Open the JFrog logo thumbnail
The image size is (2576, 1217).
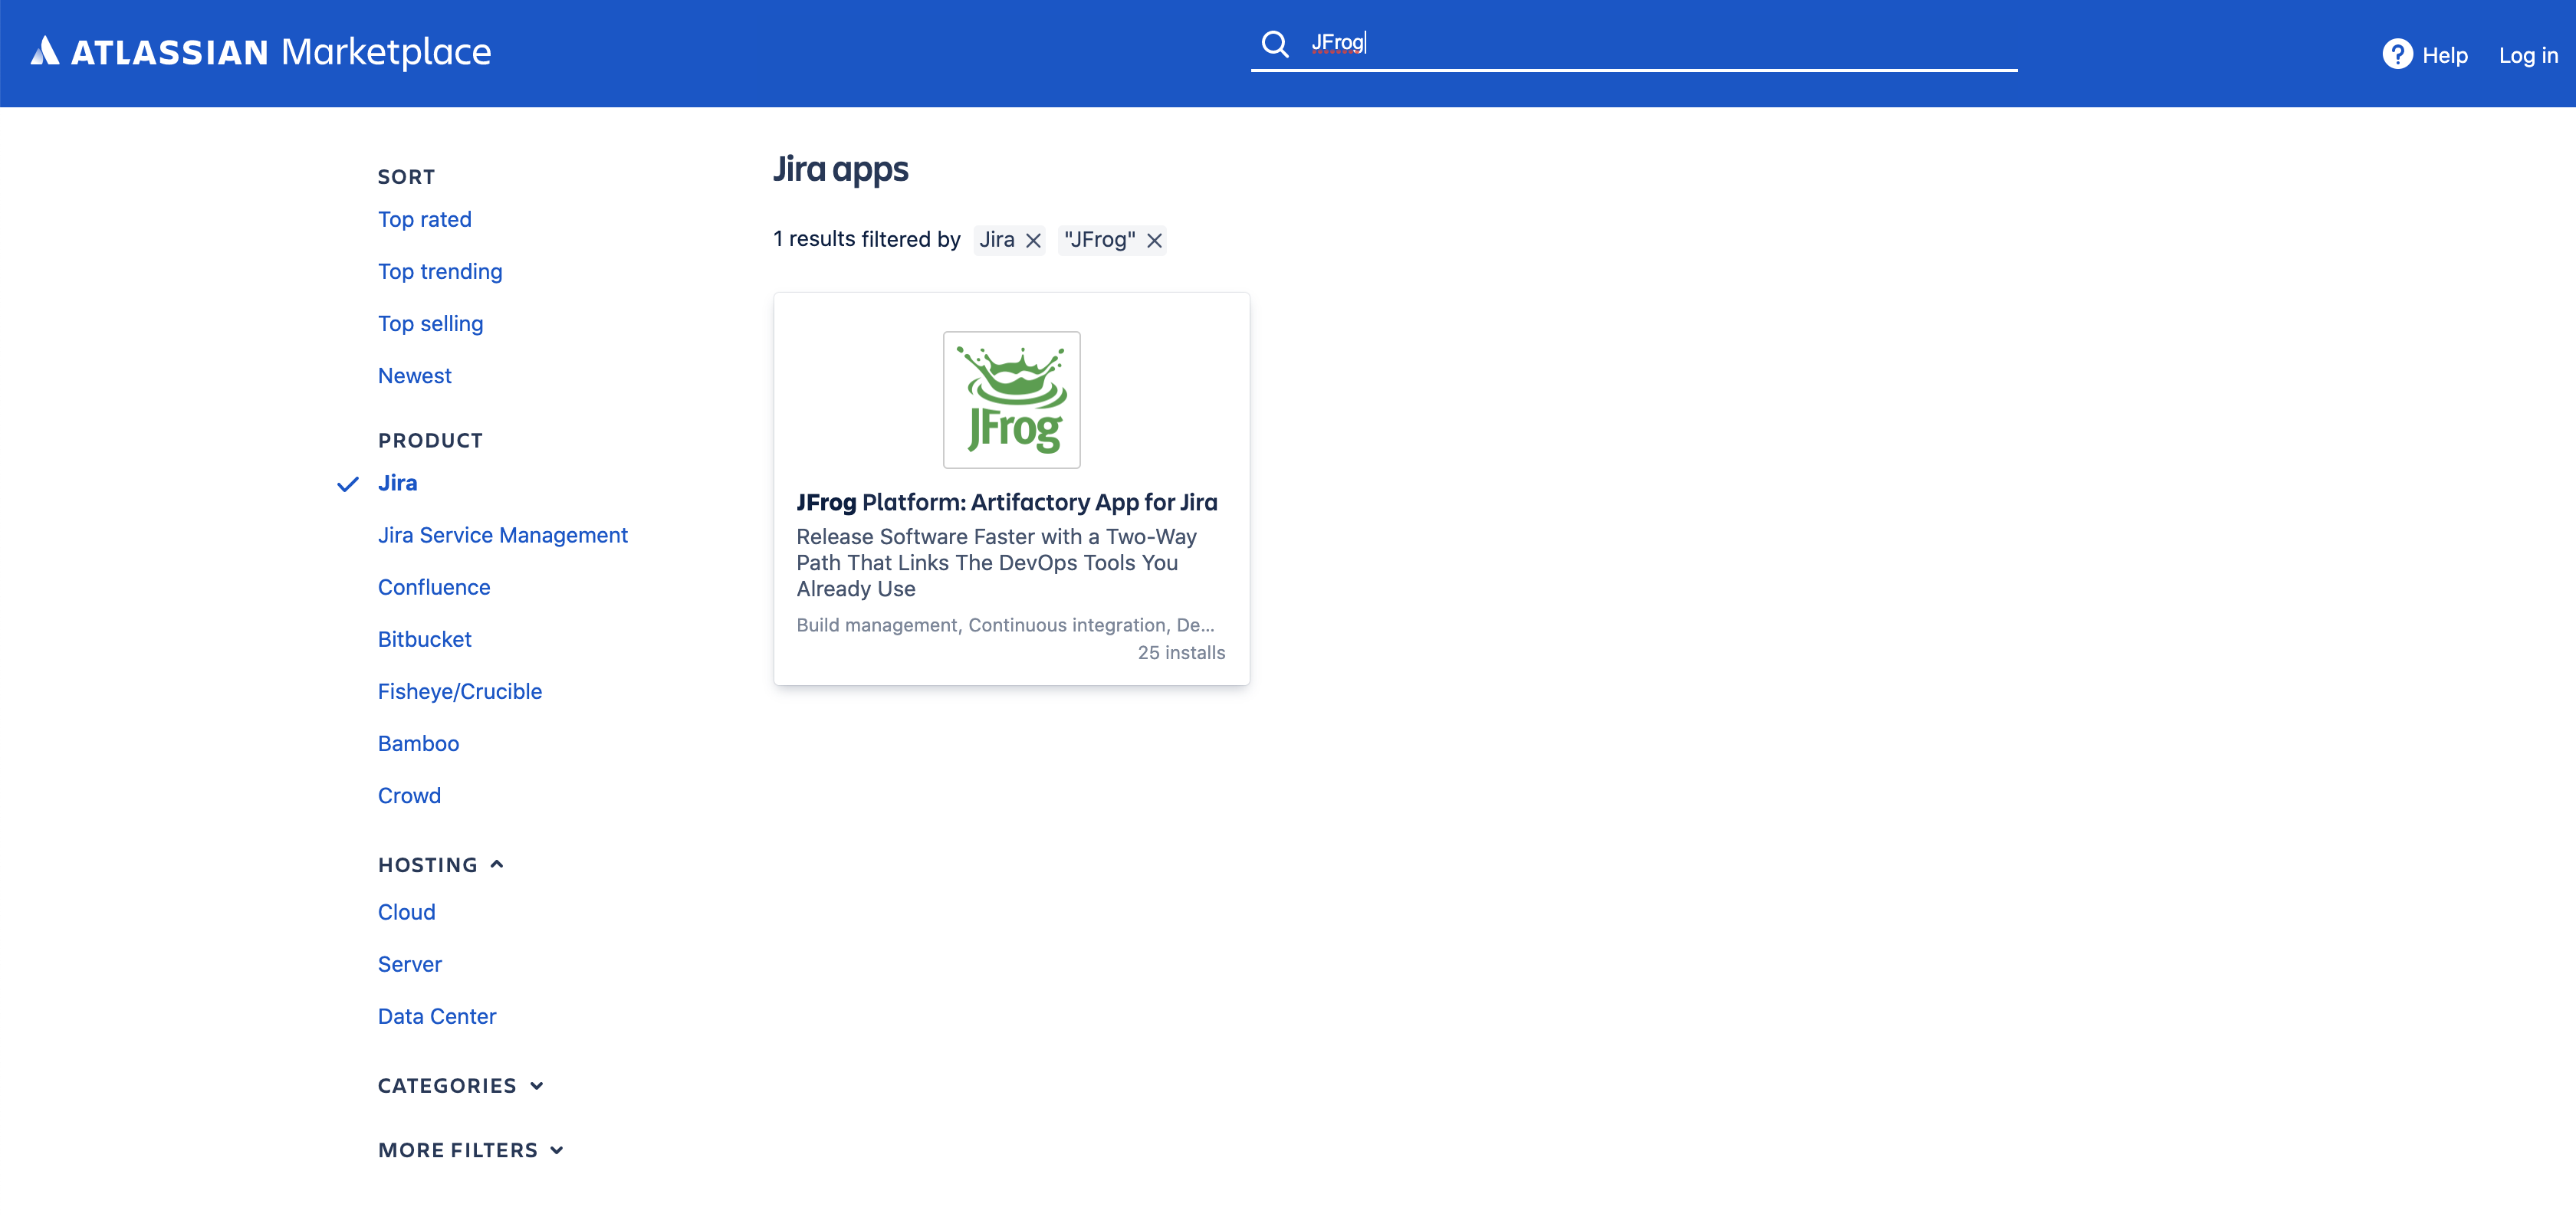click(1011, 400)
